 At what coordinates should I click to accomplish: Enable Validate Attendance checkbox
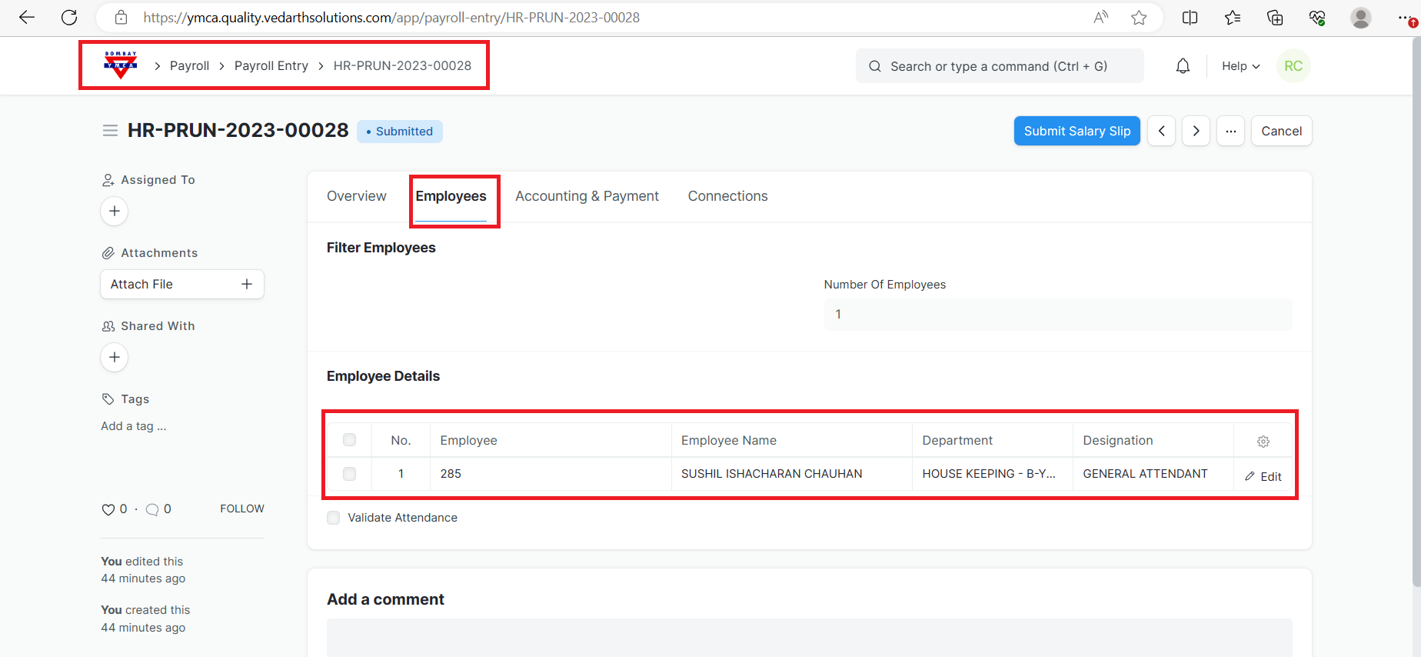click(334, 518)
